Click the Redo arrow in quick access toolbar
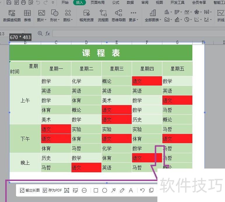Viewport: 225px width, 202px height. point(46,2)
